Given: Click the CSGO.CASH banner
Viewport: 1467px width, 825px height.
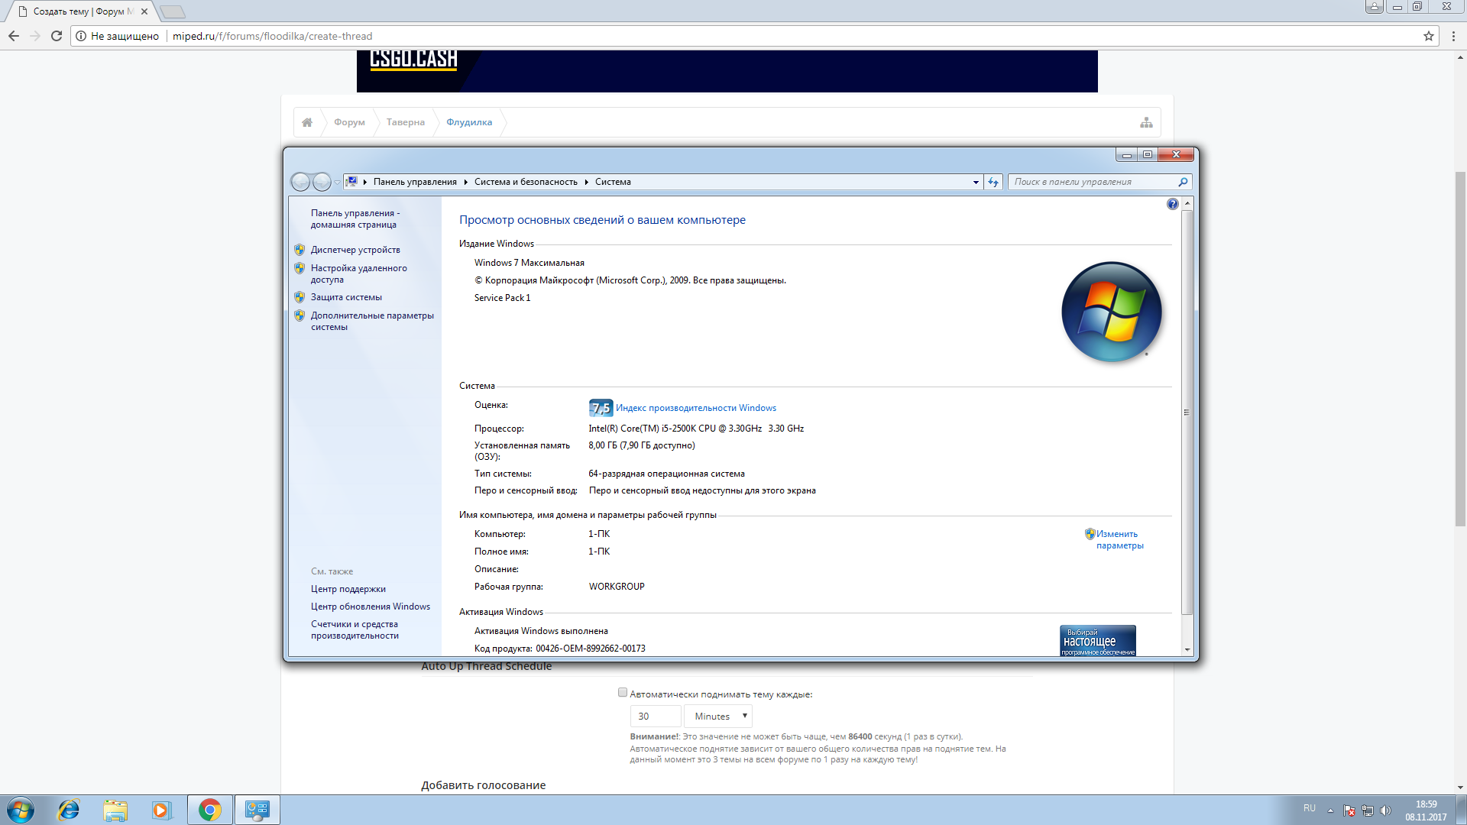Looking at the screenshot, I should (727, 71).
